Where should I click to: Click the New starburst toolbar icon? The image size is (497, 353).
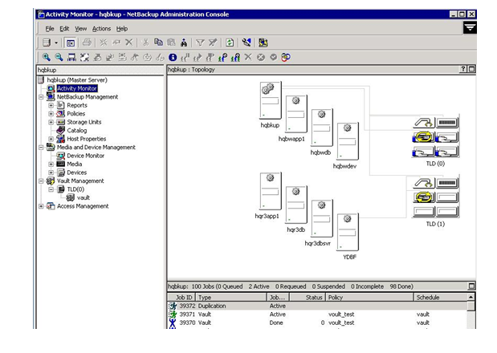104,43
